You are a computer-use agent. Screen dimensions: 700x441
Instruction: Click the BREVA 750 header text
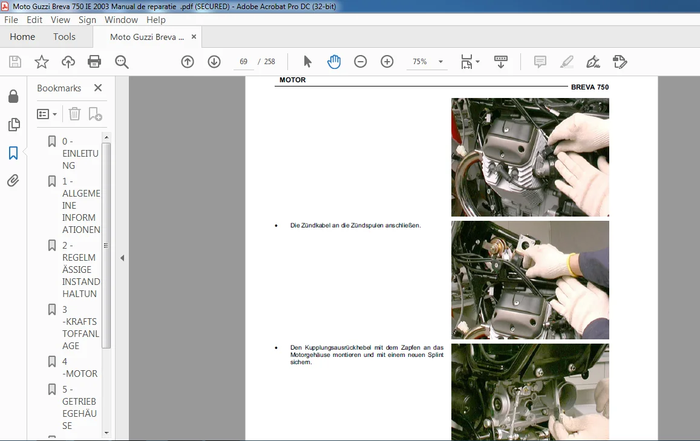pyautogui.click(x=590, y=87)
